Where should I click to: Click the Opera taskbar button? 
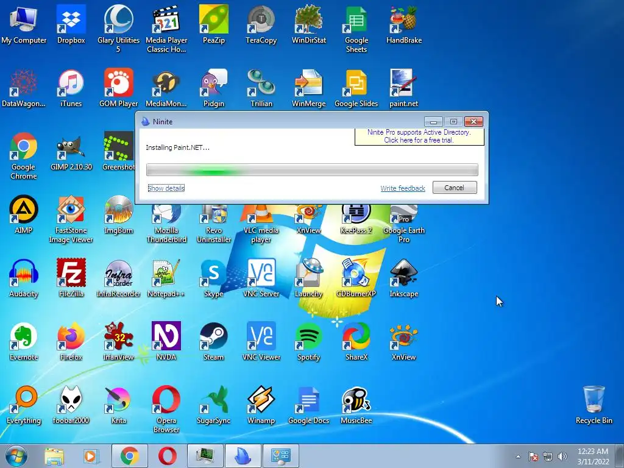pyautogui.click(x=167, y=456)
